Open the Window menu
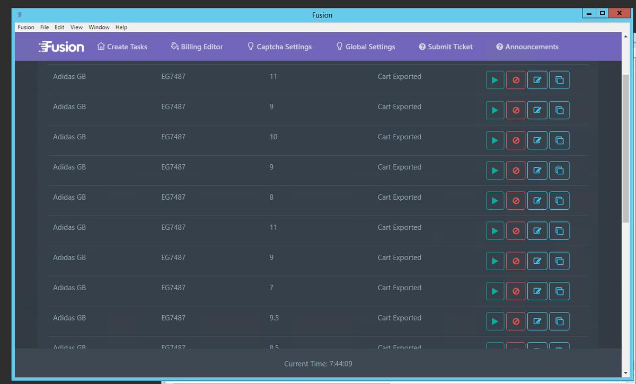This screenshot has width=636, height=384. (99, 27)
